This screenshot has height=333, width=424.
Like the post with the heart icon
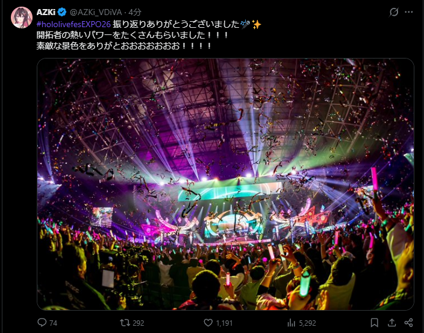tap(208, 323)
